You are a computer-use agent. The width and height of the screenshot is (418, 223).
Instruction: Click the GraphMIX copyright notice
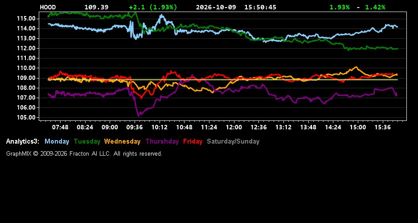(x=84, y=153)
